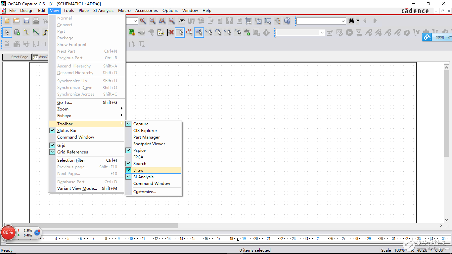Choose Go To... from View menu
The width and height of the screenshot is (452, 254).
coord(87,103)
